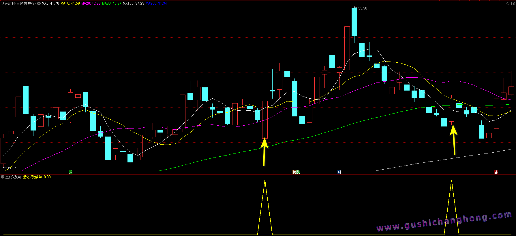Click the blue 财 event marker
This screenshot has width=516, height=236.
339,172
